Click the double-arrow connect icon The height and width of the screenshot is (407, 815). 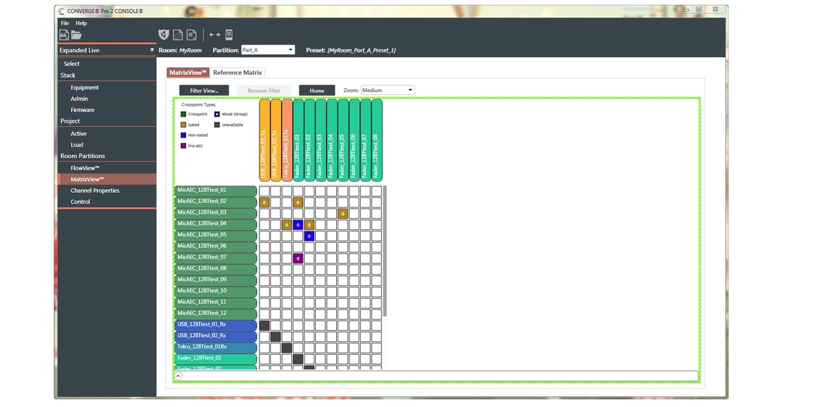pos(215,35)
